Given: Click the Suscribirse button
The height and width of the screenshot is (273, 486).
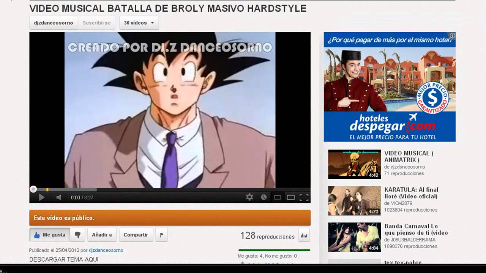Looking at the screenshot, I should [x=97, y=23].
